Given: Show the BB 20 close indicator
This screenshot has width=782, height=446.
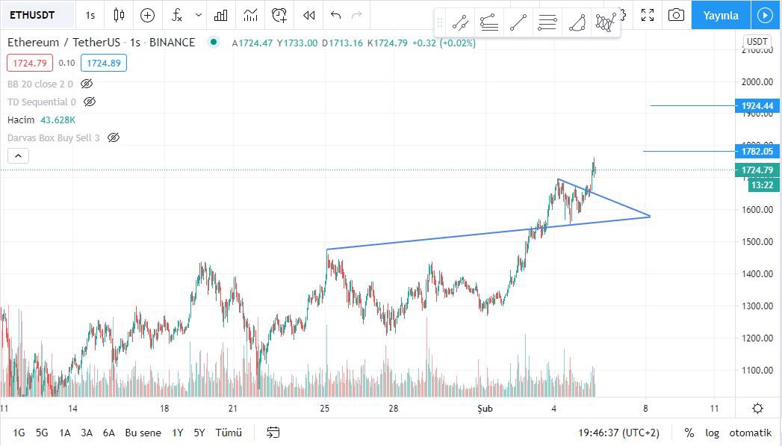Looking at the screenshot, I should pos(87,84).
